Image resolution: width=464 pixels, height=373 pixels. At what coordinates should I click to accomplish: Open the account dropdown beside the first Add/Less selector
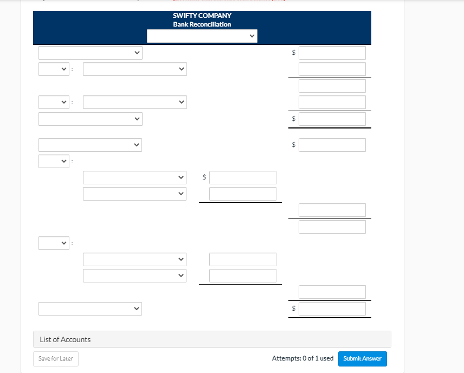[x=134, y=69]
